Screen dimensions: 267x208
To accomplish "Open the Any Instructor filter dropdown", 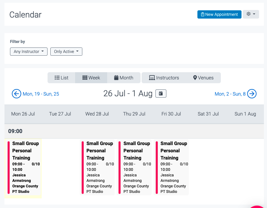I will 29,52.
